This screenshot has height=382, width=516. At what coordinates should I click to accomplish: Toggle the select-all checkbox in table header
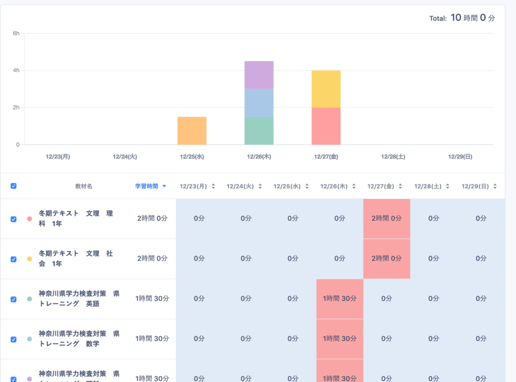coord(14,186)
